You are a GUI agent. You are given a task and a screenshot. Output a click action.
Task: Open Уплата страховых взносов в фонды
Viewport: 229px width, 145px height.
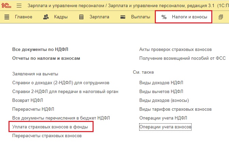pos(50,127)
